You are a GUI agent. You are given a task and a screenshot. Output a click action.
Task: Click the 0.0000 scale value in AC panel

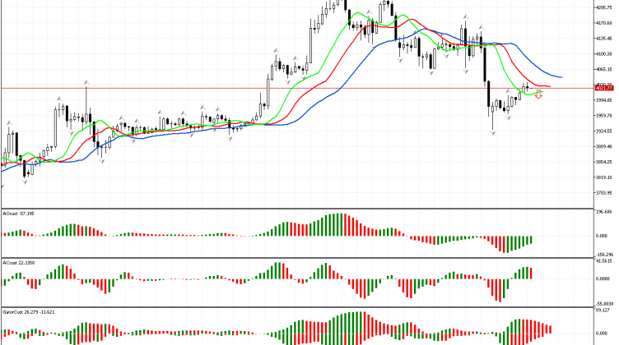point(605,278)
